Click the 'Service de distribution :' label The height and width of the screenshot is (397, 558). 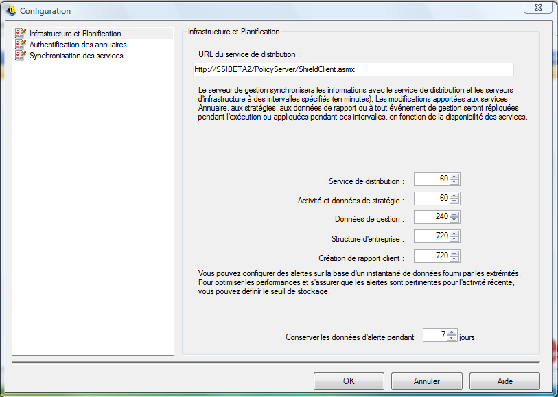coord(367,181)
